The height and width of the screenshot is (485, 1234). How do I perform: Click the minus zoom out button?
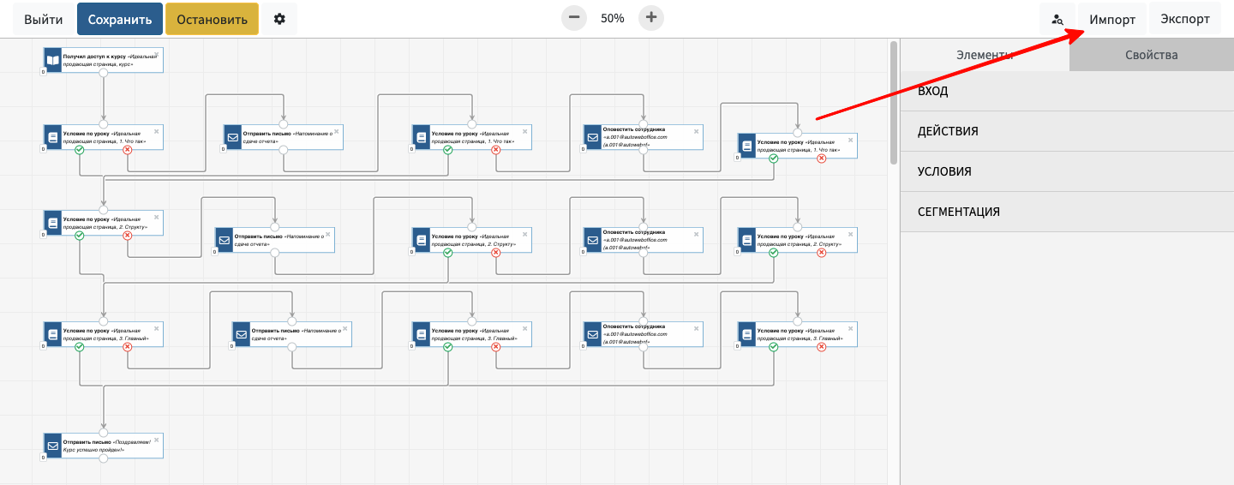574,18
